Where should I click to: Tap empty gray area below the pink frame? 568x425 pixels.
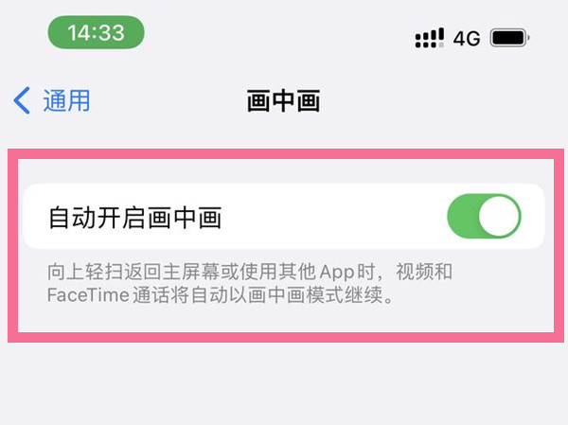click(x=284, y=384)
